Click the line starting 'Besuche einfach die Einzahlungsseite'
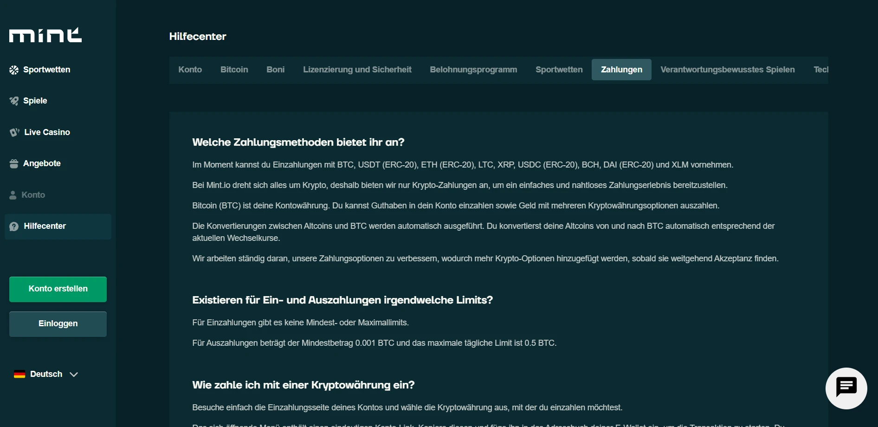 (x=407, y=408)
